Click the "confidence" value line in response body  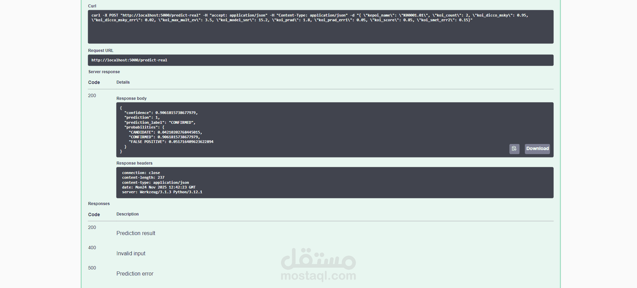[161, 113]
